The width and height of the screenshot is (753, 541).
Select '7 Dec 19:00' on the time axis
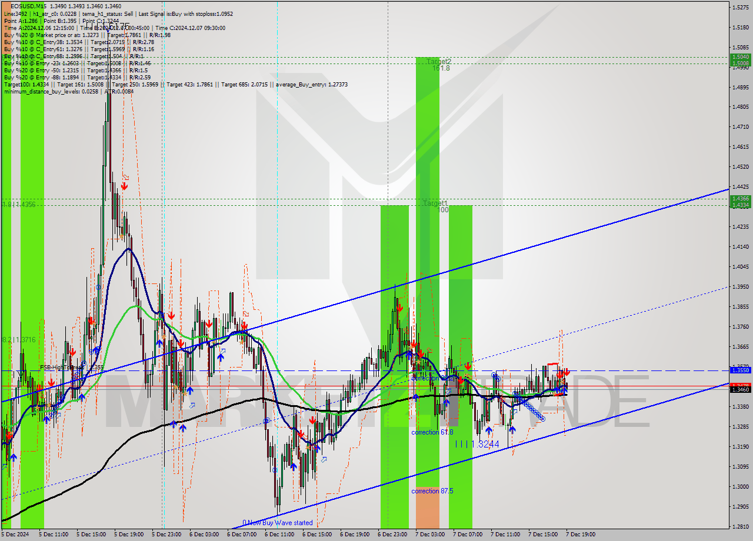click(x=581, y=535)
